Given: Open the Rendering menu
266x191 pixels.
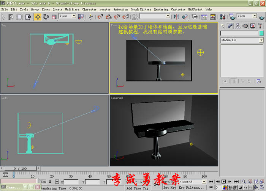Looking at the screenshot, I should [x=161, y=9].
